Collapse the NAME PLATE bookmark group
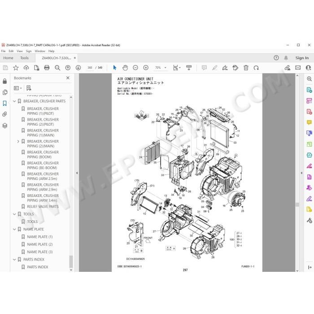314x314 pixels. click(x=14, y=230)
